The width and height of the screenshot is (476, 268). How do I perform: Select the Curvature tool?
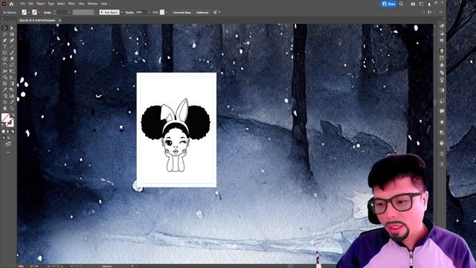pyautogui.click(x=12, y=40)
